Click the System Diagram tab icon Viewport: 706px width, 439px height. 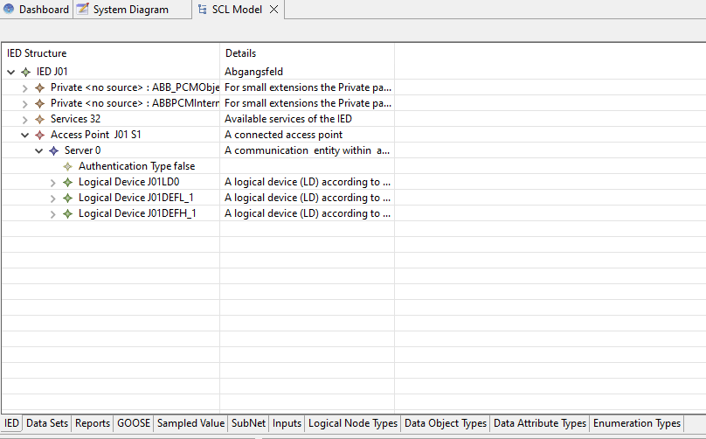click(x=82, y=10)
